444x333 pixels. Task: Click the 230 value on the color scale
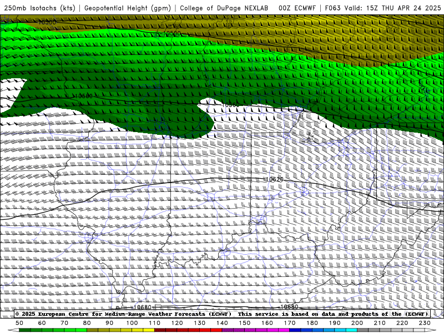425,323
